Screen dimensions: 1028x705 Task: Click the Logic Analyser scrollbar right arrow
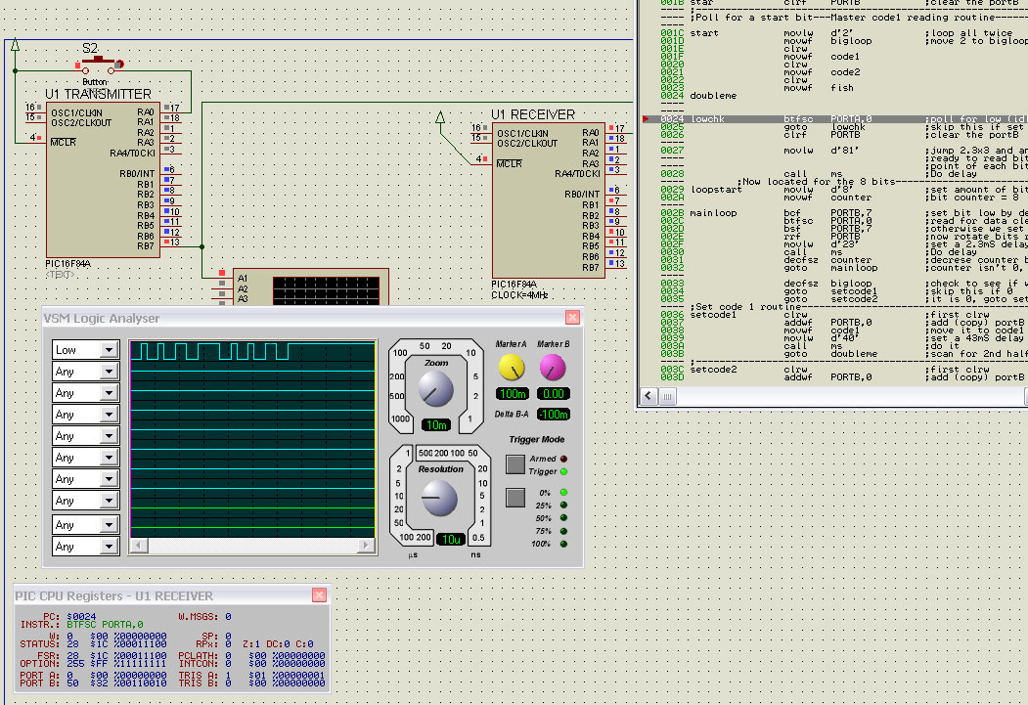point(367,546)
